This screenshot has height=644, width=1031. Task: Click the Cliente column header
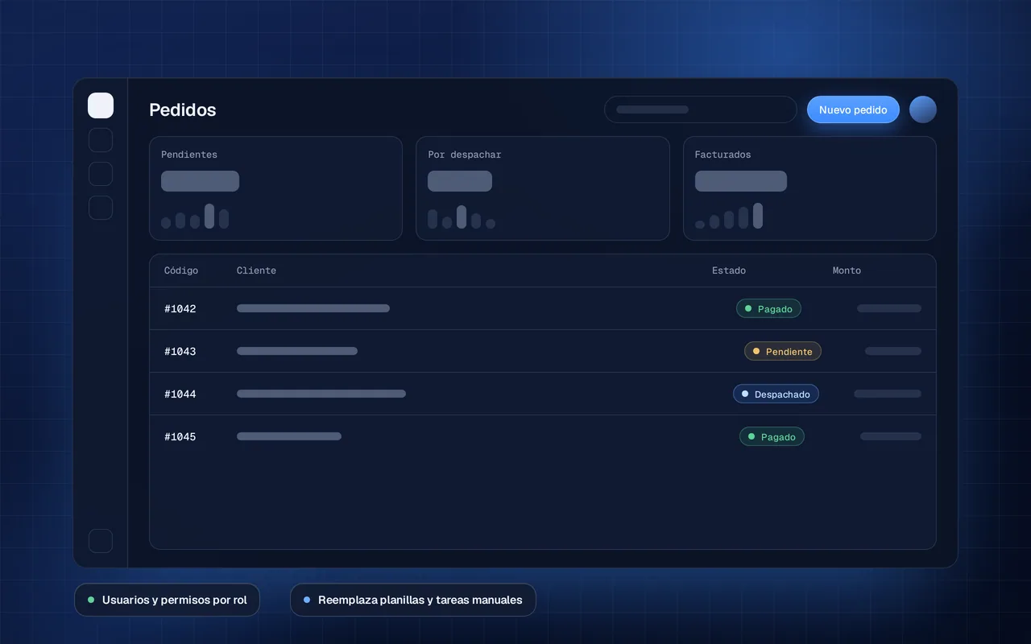click(x=256, y=270)
